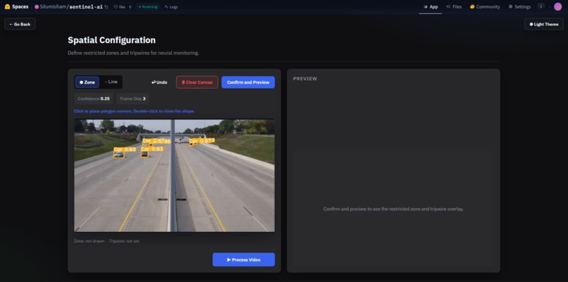
Task: Click the like count number 0
Action: pos(130,7)
